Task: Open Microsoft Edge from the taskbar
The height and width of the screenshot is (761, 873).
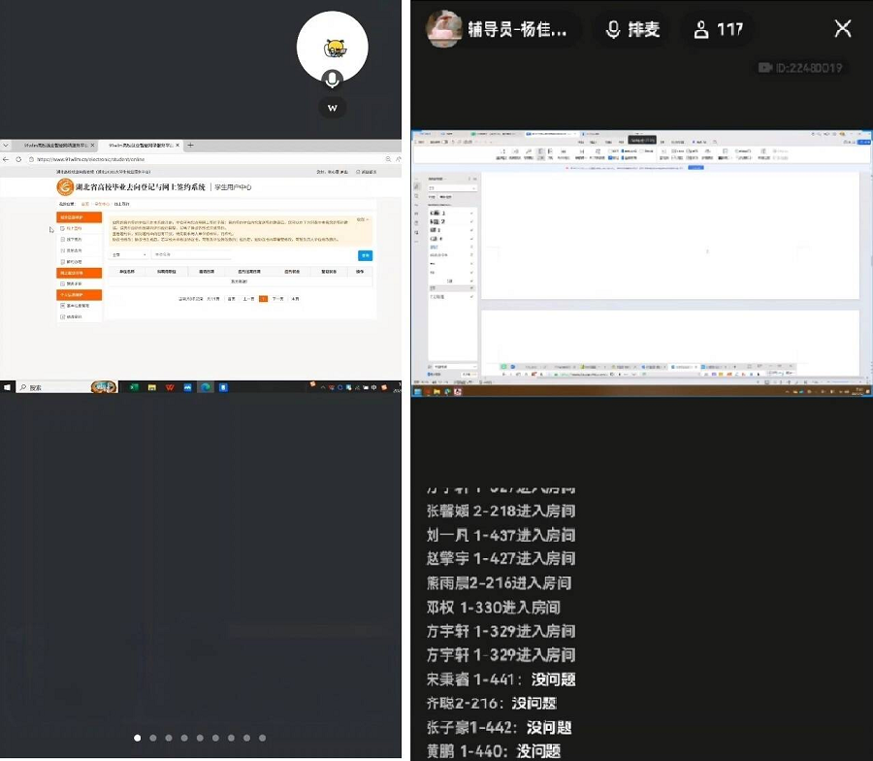Action: point(206,386)
